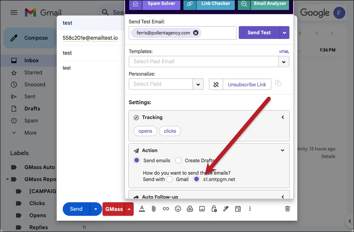The image size is (354, 232).
Task: Go to newer messages arrow
Action: [317, 33]
